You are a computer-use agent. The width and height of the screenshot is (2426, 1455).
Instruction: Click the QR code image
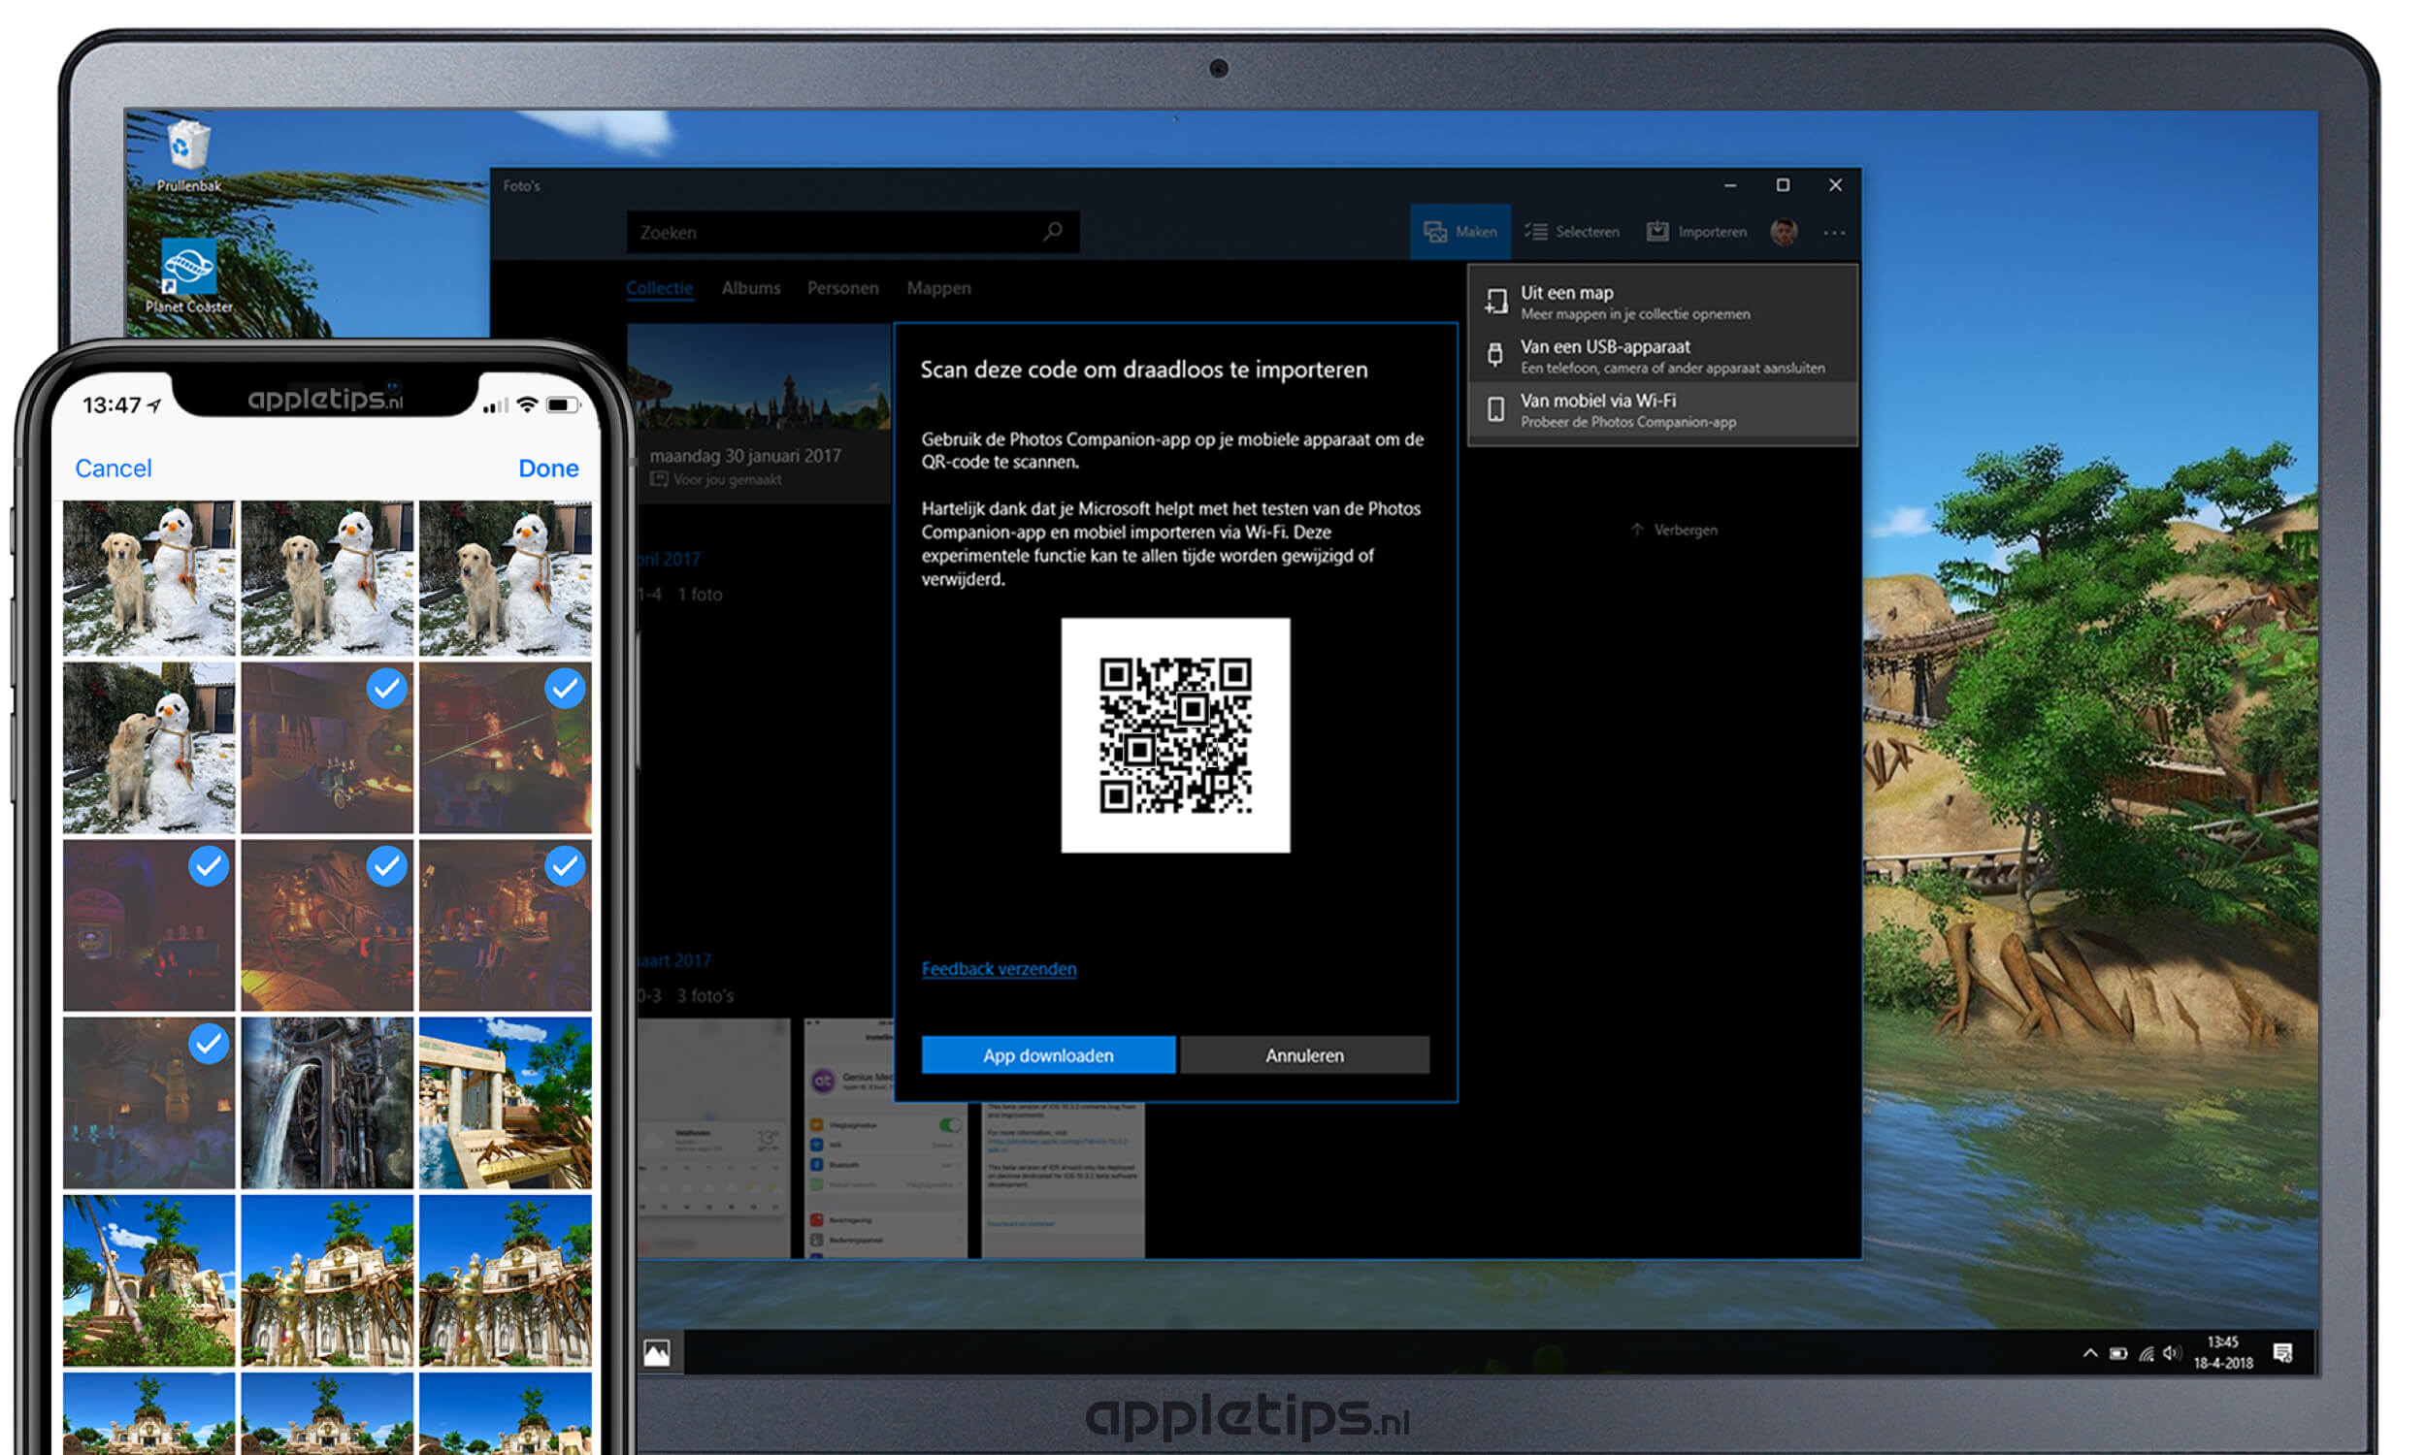click(x=1175, y=735)
